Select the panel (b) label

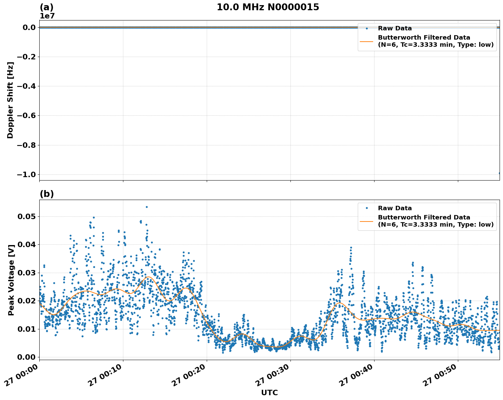point(47,194)
